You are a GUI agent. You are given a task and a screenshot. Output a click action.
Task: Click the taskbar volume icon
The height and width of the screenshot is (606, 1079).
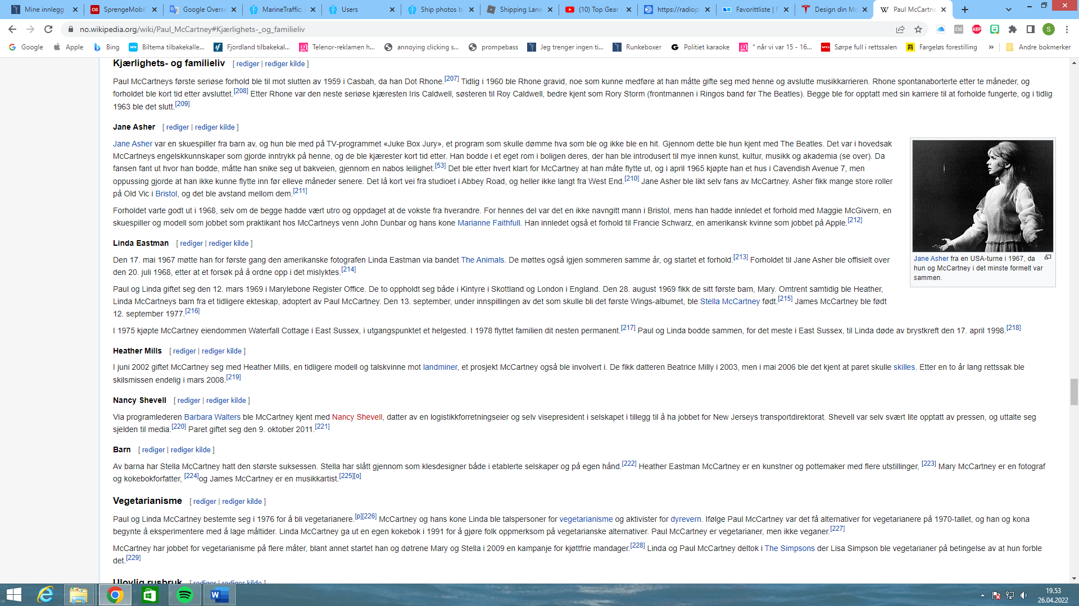(1023, 595)
